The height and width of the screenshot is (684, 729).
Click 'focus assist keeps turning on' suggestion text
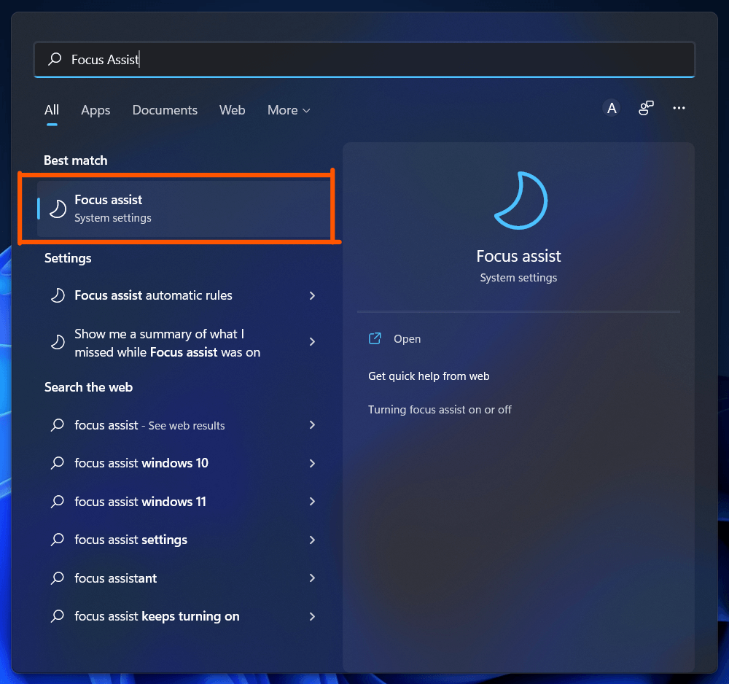tap(157, 617)
